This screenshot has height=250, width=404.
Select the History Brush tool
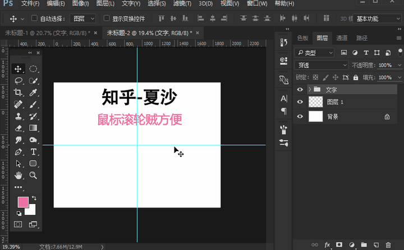click(x=33, y=116)
